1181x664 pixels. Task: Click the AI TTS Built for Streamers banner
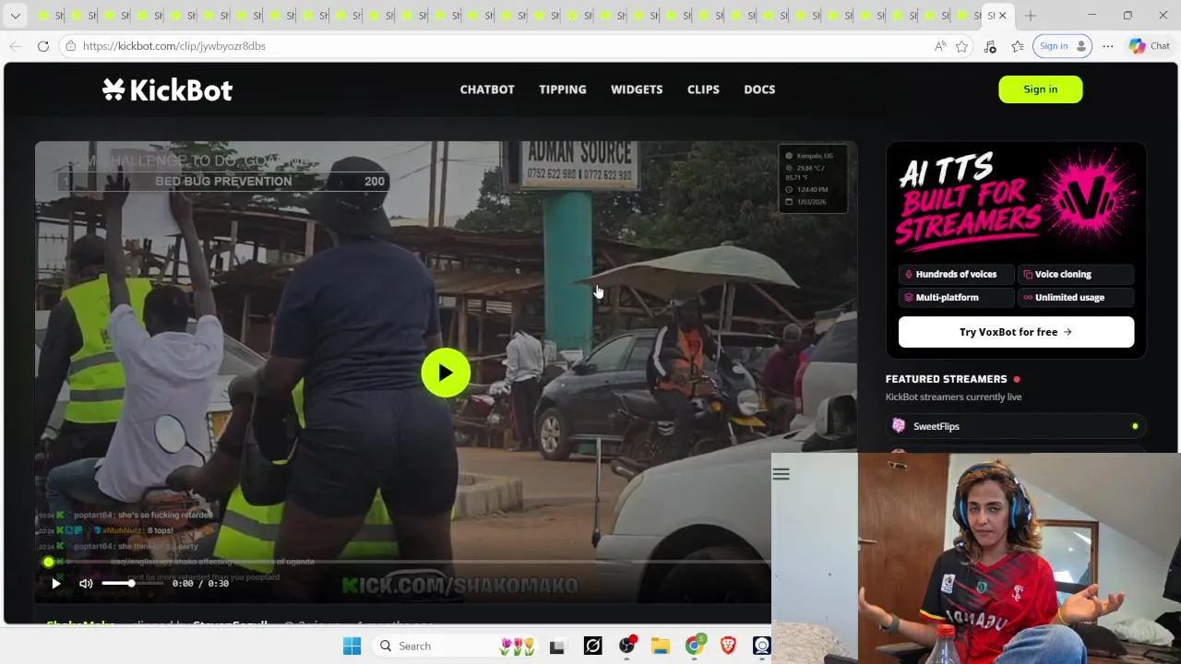click(1016, 200)
